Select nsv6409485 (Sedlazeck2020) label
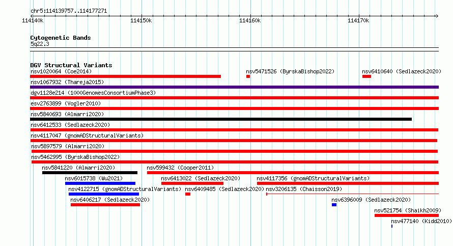The width and height of the screenshot is (453, 246). [x=224, y=189]
